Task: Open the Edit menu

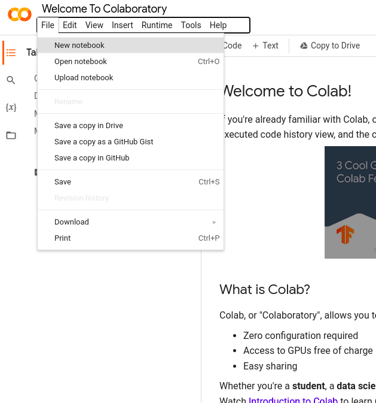Action: coord(69,25)
